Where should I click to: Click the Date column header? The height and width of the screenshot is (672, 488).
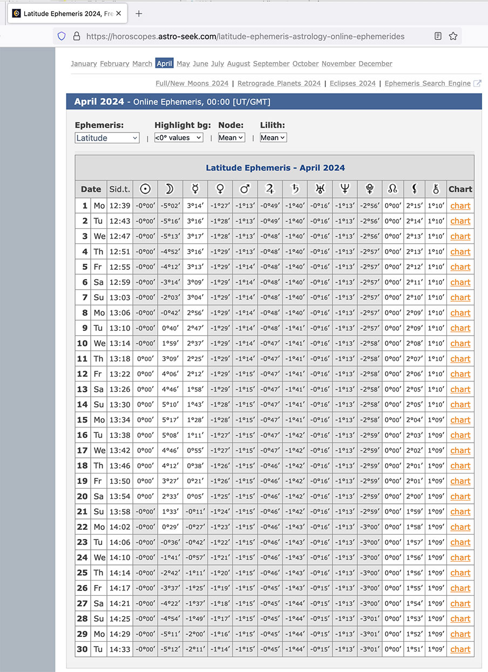(91, 189)
